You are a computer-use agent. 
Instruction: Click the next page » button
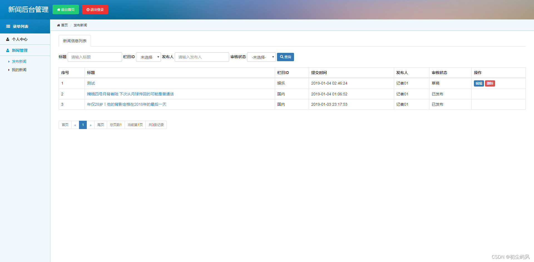(91, 125)
